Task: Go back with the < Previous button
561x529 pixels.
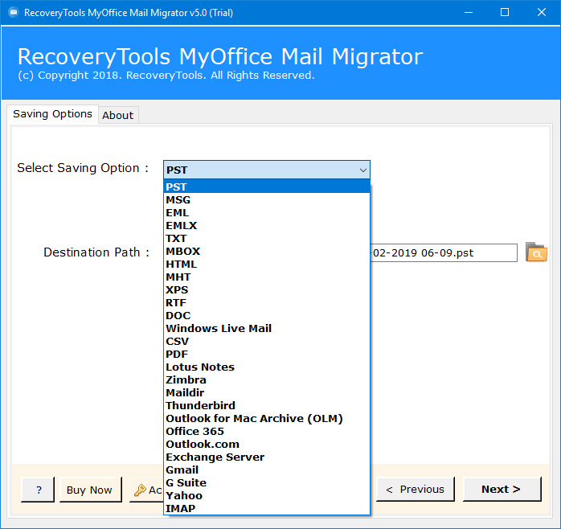Action: coord(416,490)
